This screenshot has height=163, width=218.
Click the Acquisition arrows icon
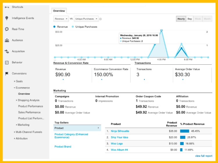click(x=7, y=51)
